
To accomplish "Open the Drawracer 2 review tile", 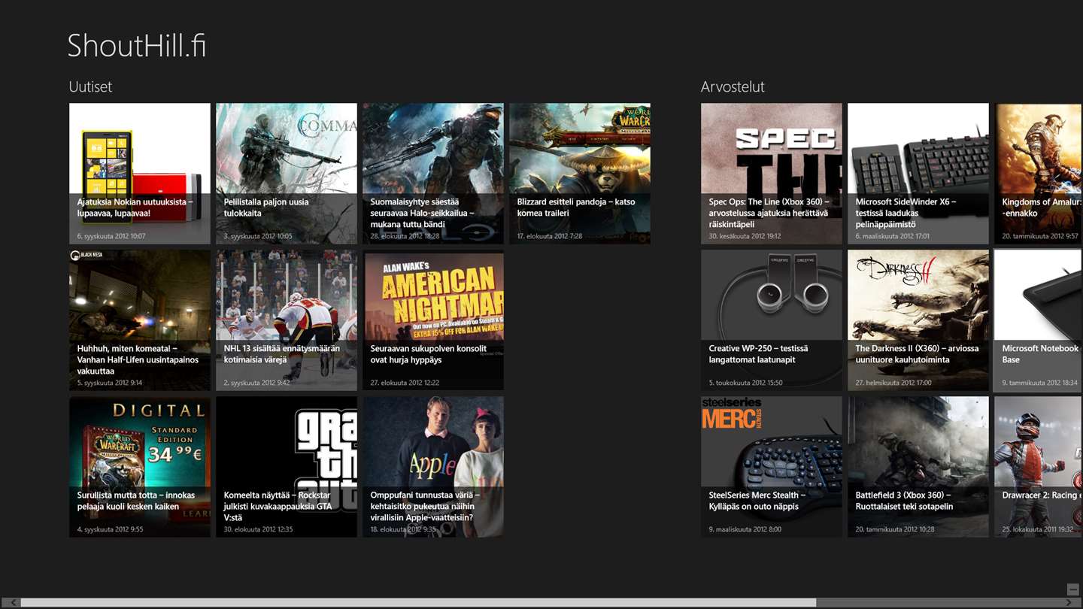I will (1039, 467).
